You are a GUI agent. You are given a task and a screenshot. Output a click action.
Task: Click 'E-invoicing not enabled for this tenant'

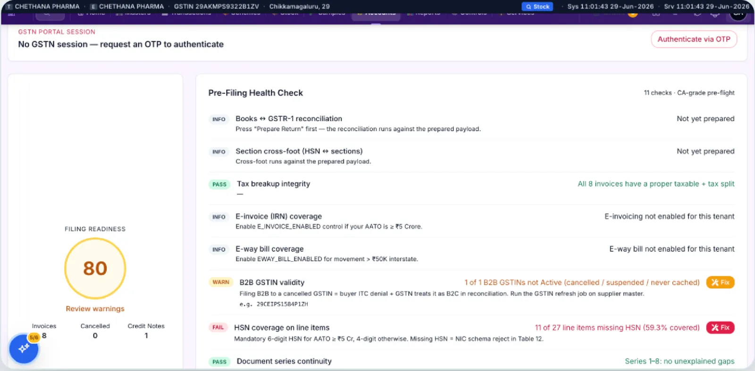pos(670,216)
